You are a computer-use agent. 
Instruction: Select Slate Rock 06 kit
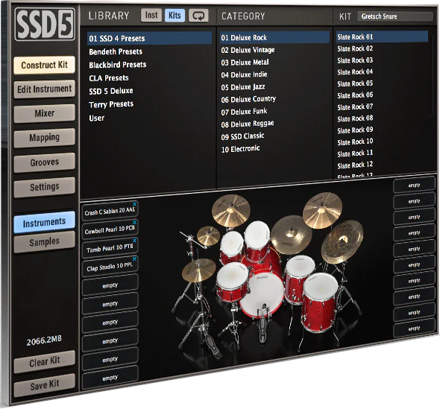pyautogui.click(x=355, y=95)
